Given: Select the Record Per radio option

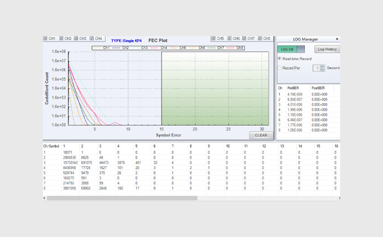Looking at the screenshot, I should pyautogui.click(x=280, y=68).
